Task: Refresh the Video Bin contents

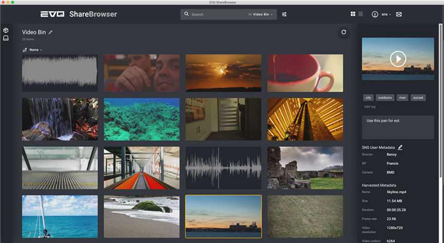Action: 344,32
